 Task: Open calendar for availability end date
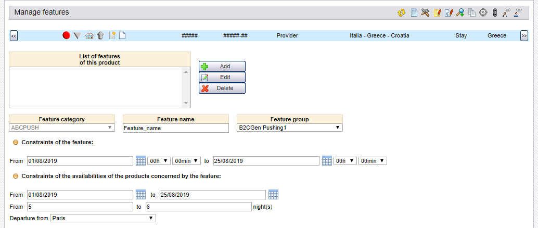point(273,194)
